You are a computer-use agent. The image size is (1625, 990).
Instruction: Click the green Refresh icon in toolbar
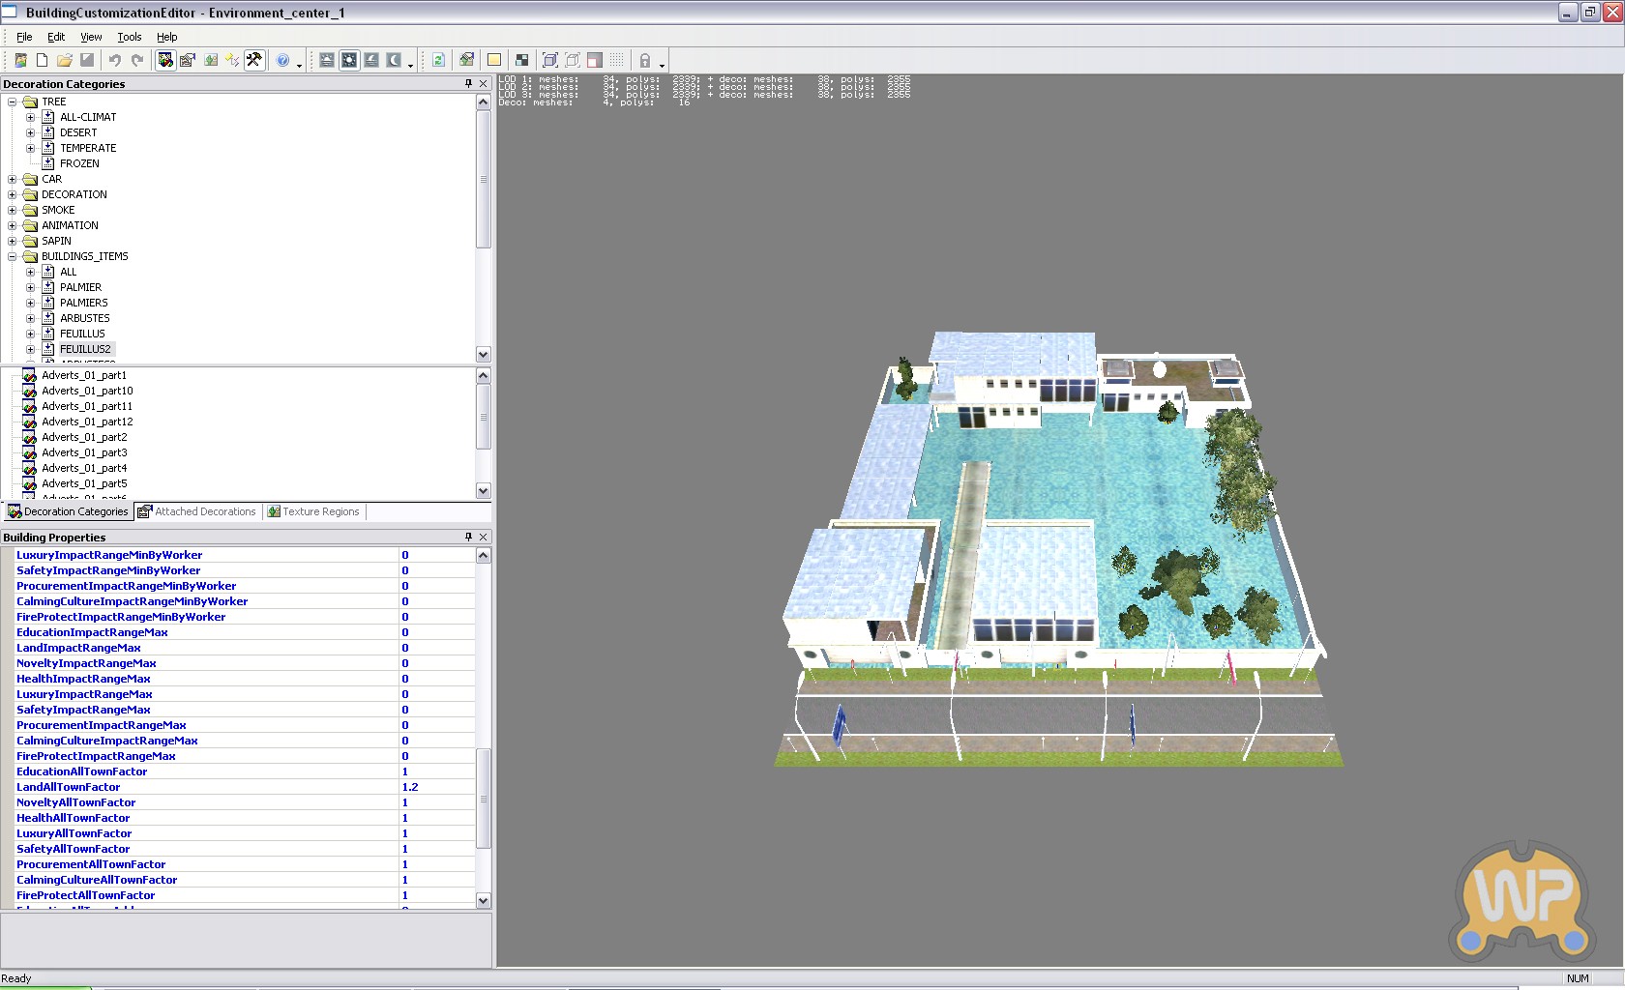438,60
